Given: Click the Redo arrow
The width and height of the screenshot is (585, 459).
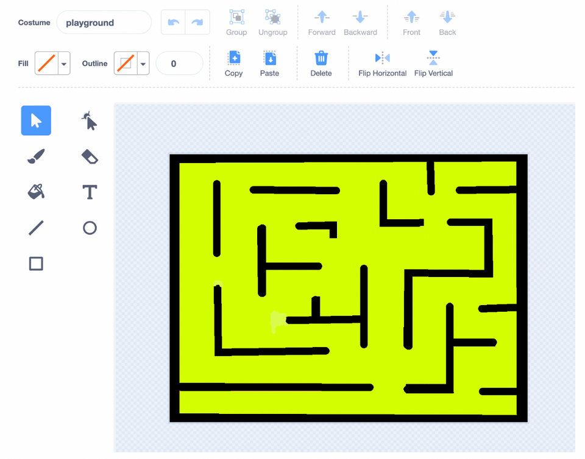Looking at the screenshot, I should click(196, 22).
